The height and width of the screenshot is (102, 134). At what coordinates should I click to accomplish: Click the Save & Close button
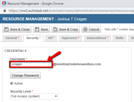click(x=17, y=29)
